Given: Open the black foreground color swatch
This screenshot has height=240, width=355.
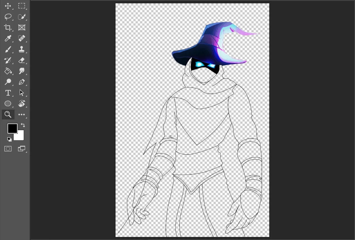Looking at the screenshot, I should 13,129.
